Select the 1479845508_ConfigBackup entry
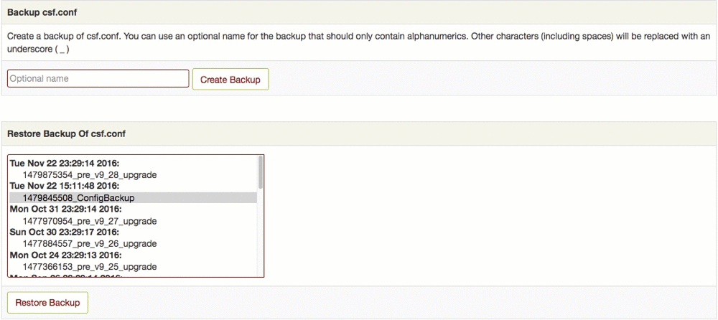The height and width of the screenshot is (320, 718). 79,198
